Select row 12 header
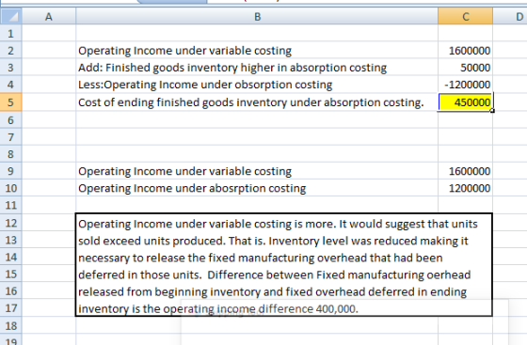This screenshot has height=345, width=527. pyautogui.click(x=11, y=223)
